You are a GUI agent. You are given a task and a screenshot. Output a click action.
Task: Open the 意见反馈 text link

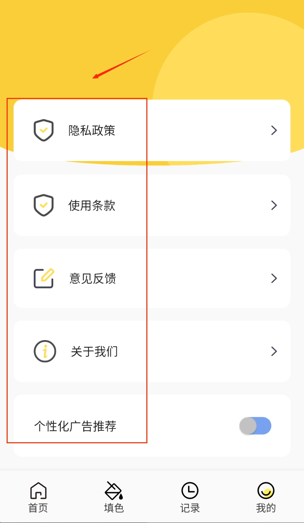tap(93, 279)
